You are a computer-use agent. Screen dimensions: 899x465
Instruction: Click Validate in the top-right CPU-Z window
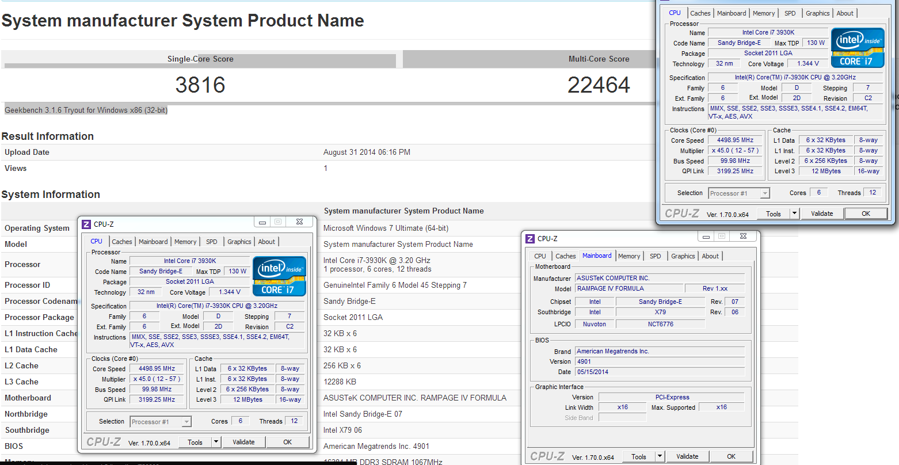(x=822, y=214)
